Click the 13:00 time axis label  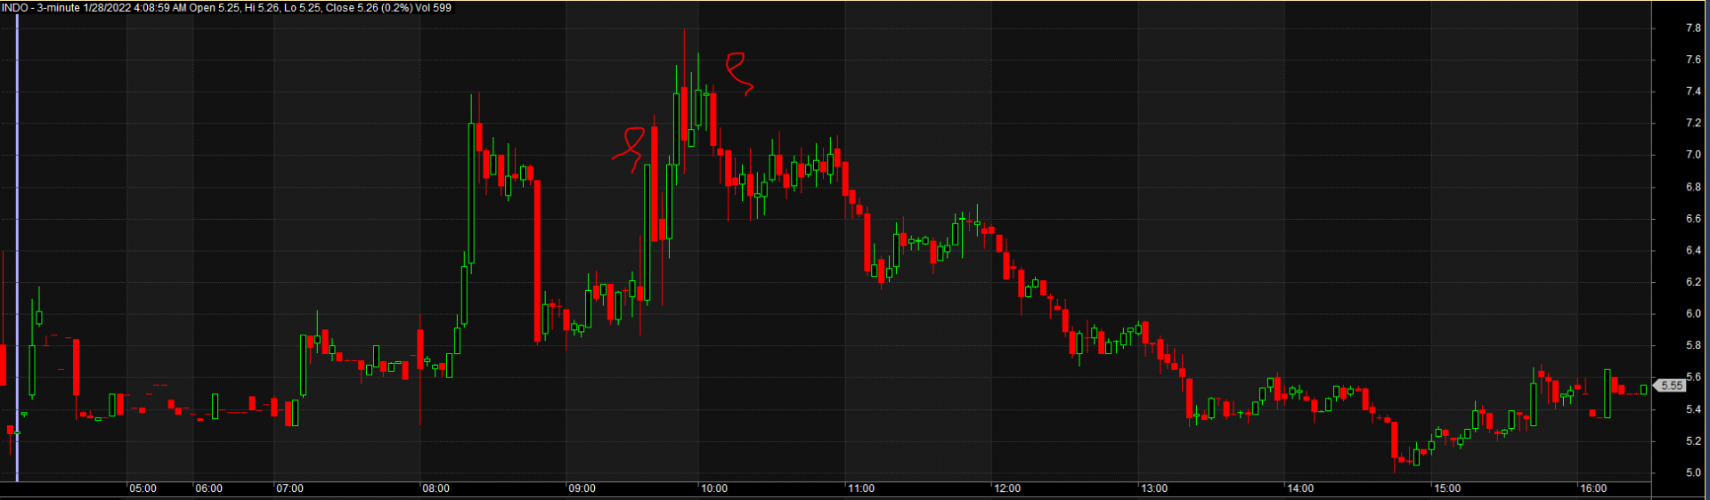click(x=1154, y=488)
